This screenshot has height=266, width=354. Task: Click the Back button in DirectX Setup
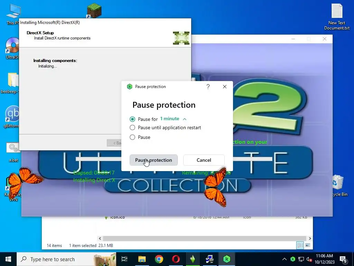(114, 143)
